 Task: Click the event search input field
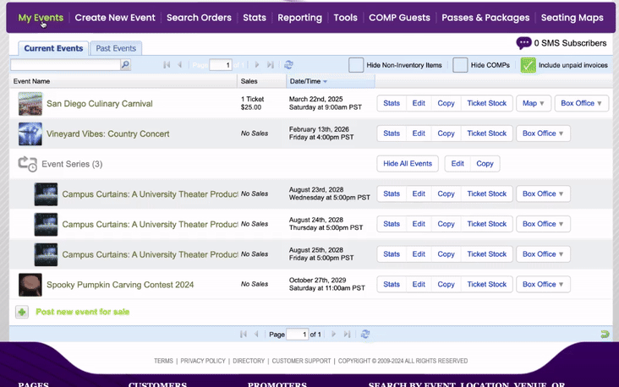click(64, 65)
